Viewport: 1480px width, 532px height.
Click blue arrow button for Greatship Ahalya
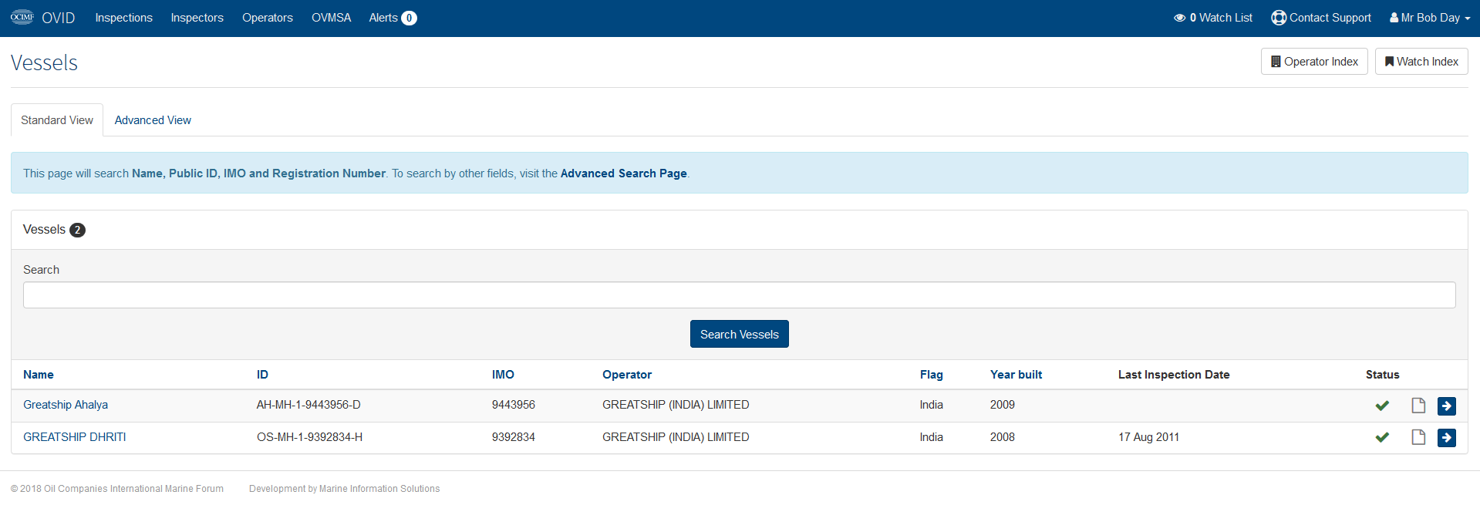tap(1447, 406)
